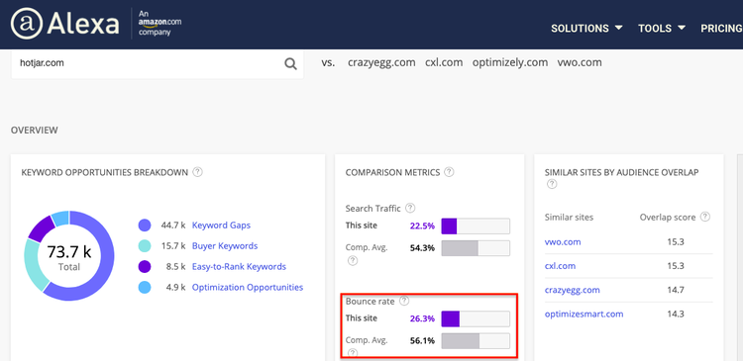Open cxl.com in similar sites
The width and height of the screenshot is (743, 361).
(x=560, y=266)
